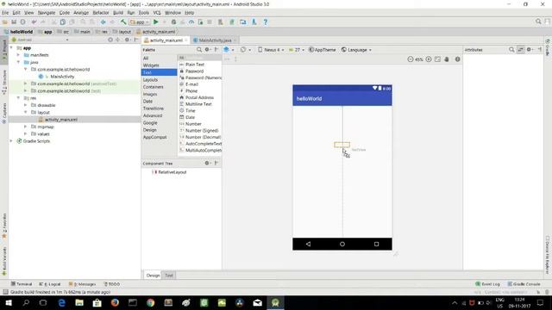
Task: Select Multiline Text in Palette list
Action: 198,104
